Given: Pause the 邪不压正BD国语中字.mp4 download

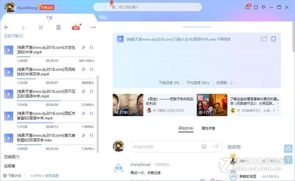Looking at the screenshot, I should 91,91.
